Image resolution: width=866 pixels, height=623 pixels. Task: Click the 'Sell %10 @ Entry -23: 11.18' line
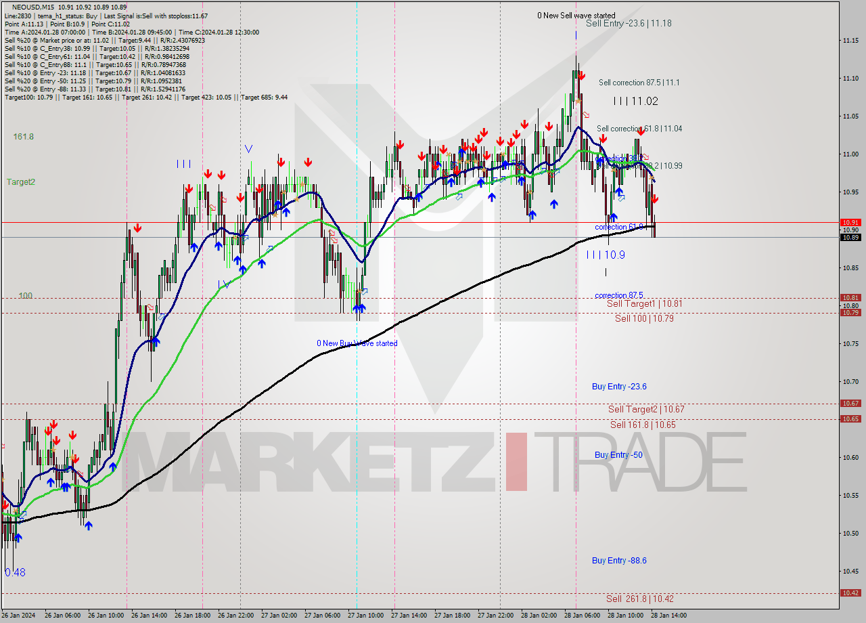[x=95, y=72]
